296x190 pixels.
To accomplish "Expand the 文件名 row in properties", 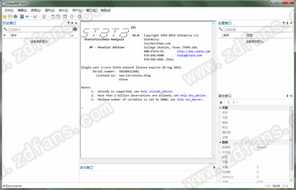I will coord(220,152).
